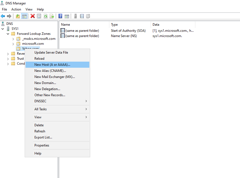Click the microsoft.com zone icon
240x178 pixels.
point(18,44)
